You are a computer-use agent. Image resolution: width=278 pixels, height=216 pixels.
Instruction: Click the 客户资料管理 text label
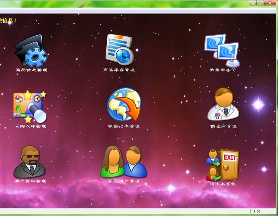pos(30,181)
